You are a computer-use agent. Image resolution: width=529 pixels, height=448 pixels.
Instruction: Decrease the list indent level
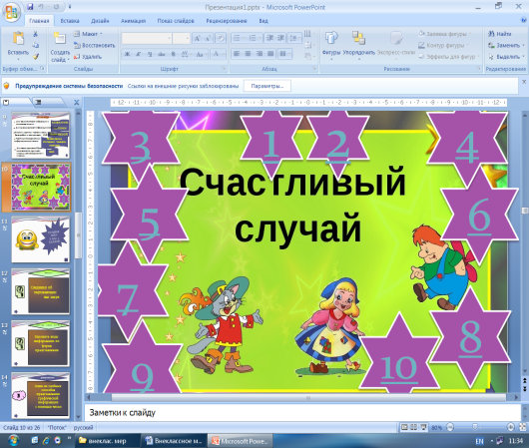click(269, 38)
